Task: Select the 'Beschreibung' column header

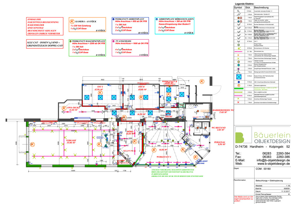Action: click(x=261, y=8)
